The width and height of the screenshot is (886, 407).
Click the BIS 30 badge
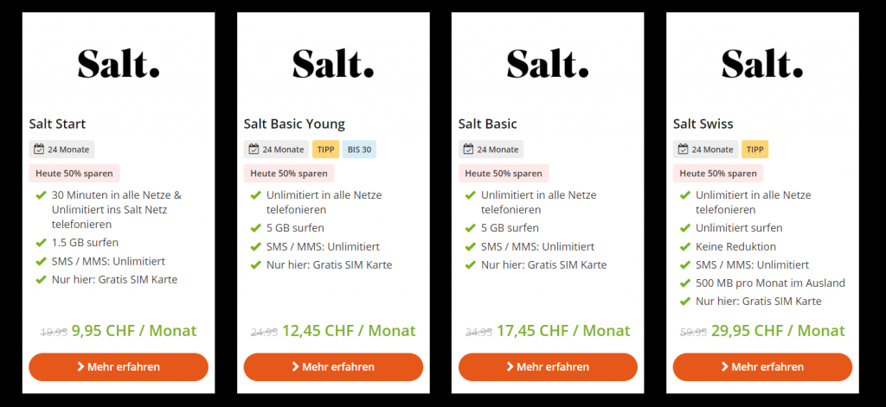point(359,149)
